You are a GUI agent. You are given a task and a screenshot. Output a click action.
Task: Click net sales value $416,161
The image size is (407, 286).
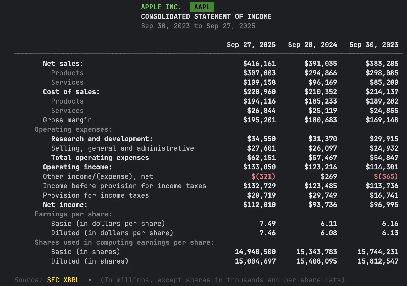tap(259, 64)
